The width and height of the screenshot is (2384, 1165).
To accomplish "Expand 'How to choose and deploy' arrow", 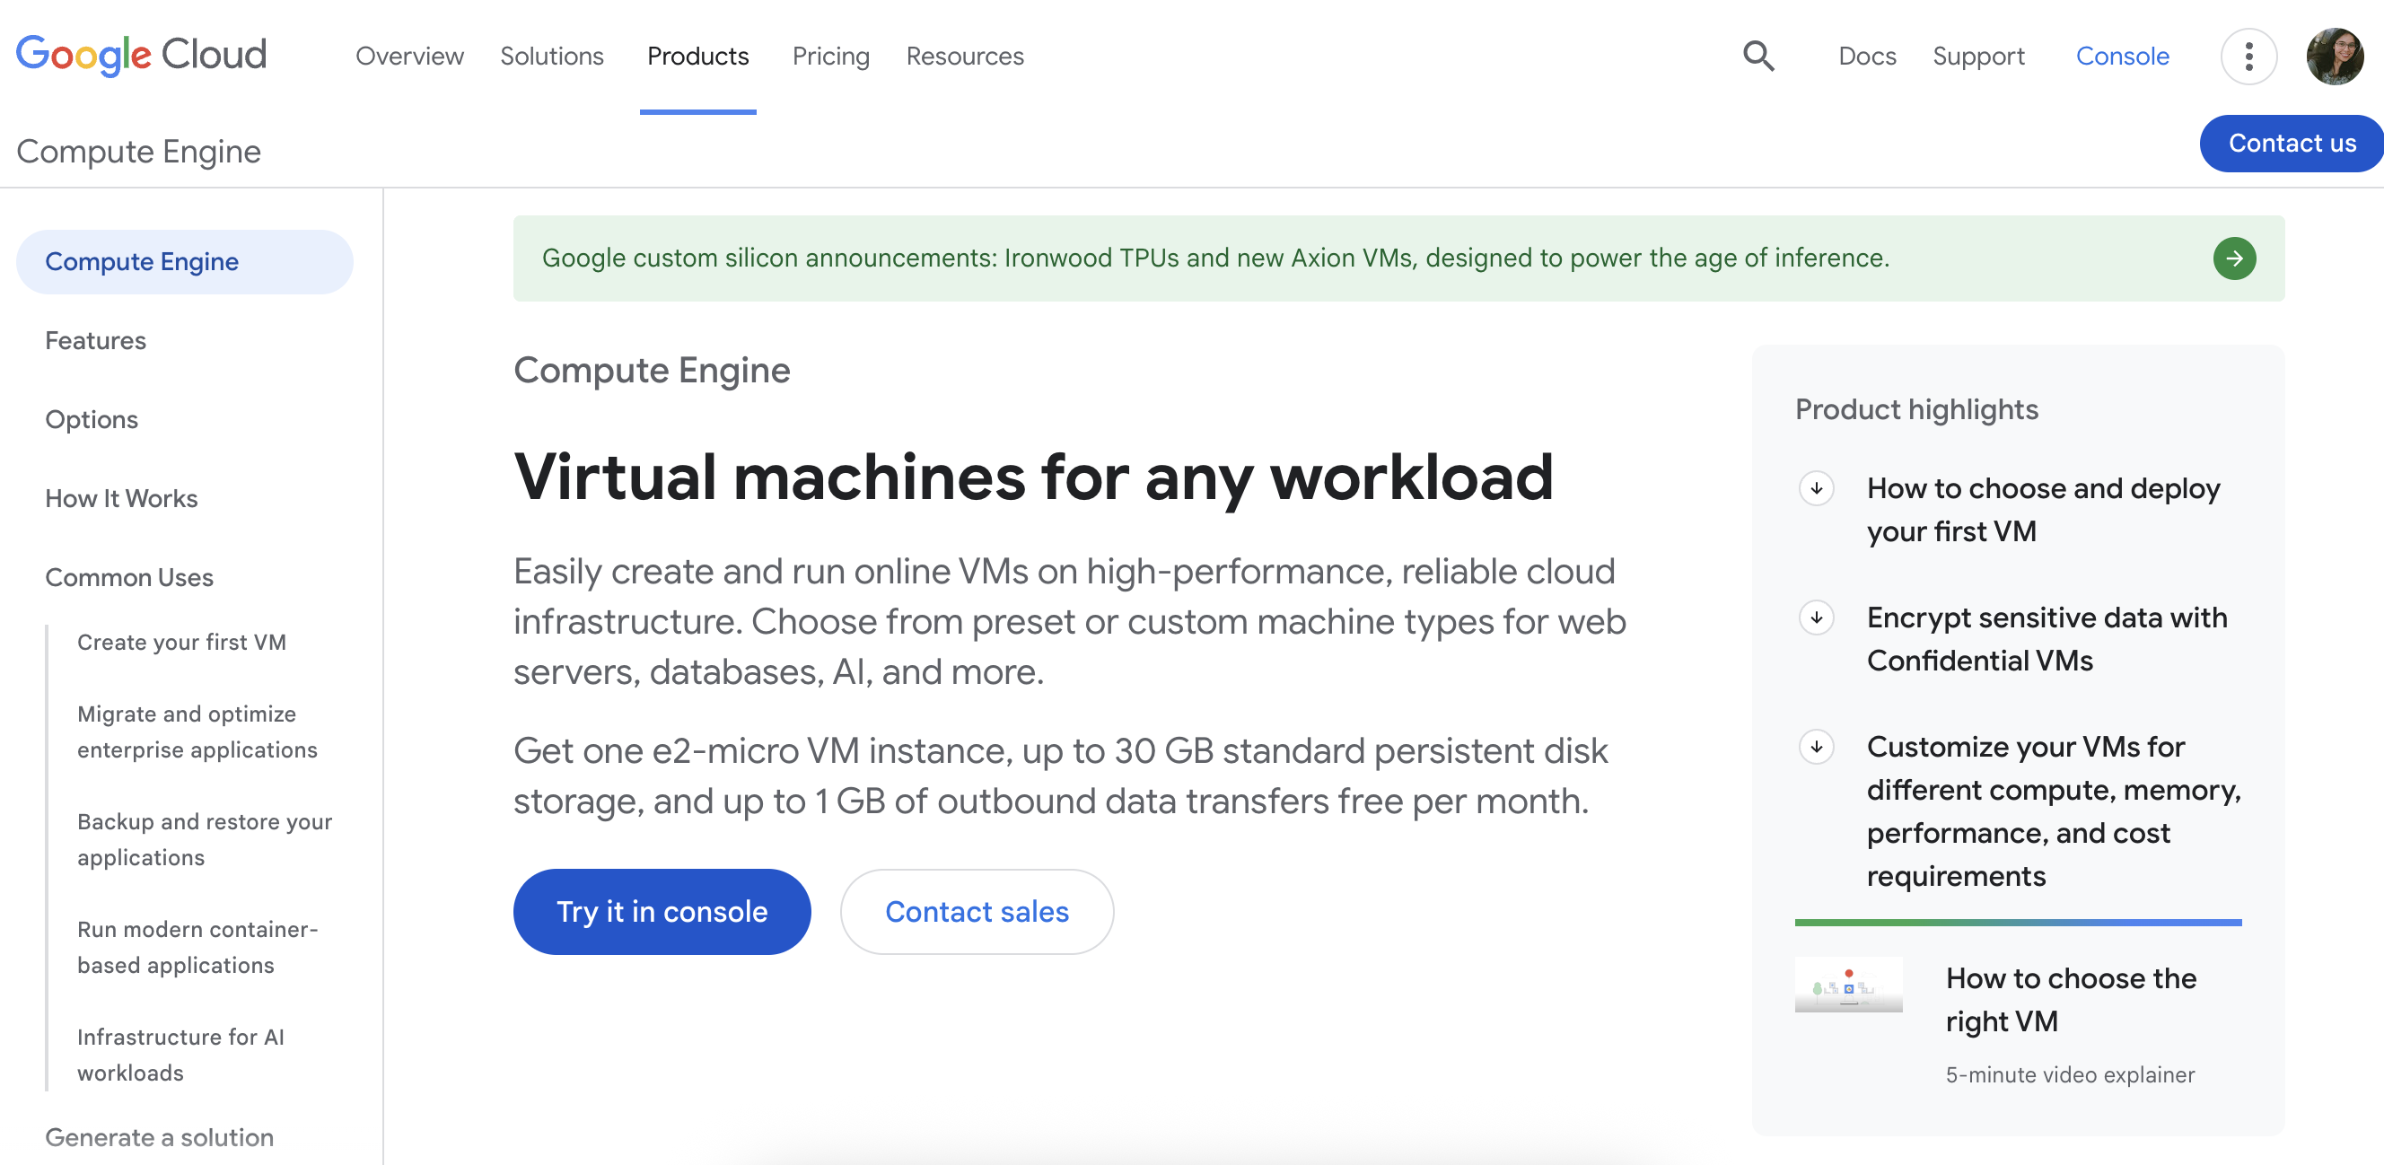I will (1816, 487).
